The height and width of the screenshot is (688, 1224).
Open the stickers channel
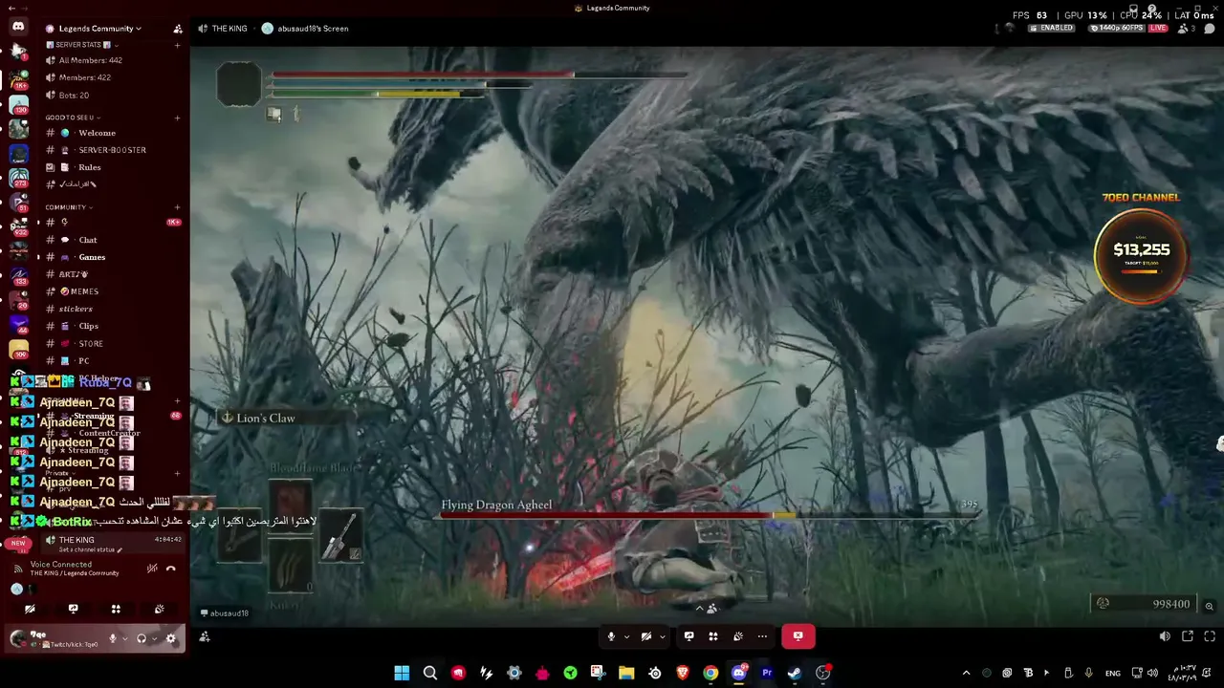coord(113,309)
